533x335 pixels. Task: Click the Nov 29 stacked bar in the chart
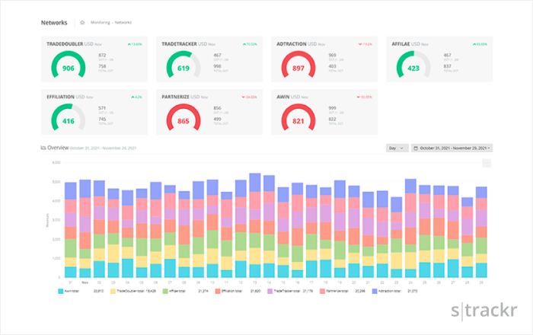click(481, 232)
